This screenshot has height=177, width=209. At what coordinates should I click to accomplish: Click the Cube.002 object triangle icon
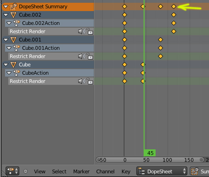pyautogui.click(x=13, y=15)
